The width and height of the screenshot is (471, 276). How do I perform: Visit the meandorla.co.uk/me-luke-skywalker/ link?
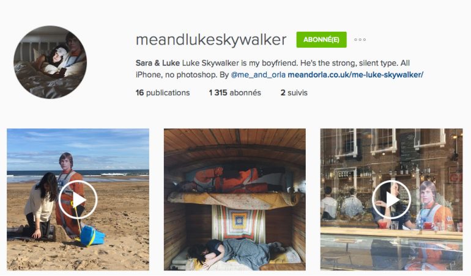(x=355, y=74)
